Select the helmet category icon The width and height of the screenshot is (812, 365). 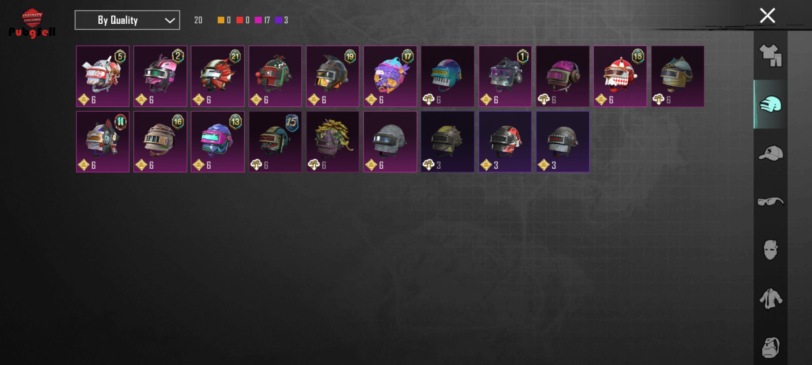770,104
